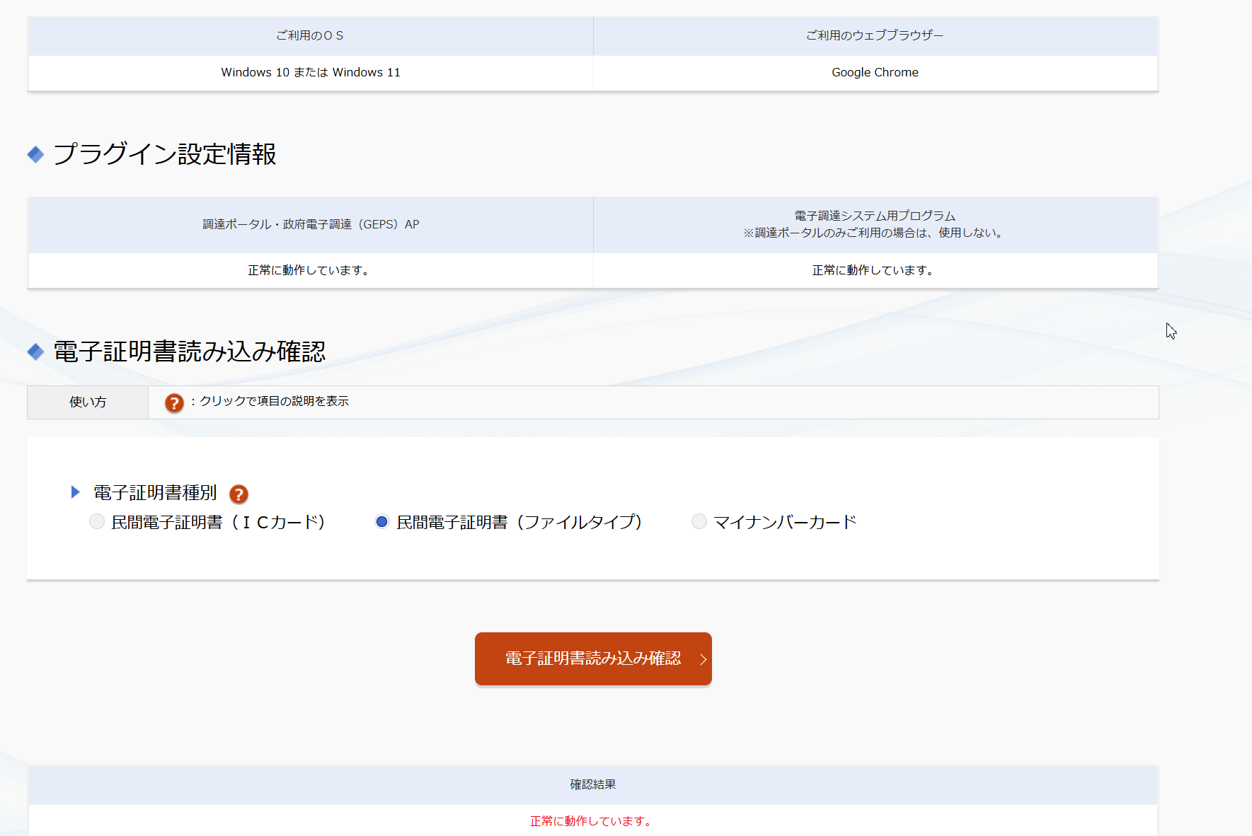Select 民間電子証明書（ファイルタイプ） radio button
This screenshot has height=836, width=1252.
click(381, 521)
